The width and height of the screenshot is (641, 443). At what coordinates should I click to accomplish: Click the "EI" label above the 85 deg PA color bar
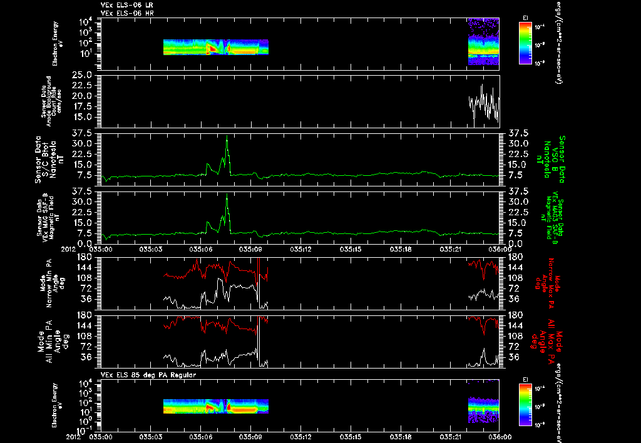coord(525,380)
